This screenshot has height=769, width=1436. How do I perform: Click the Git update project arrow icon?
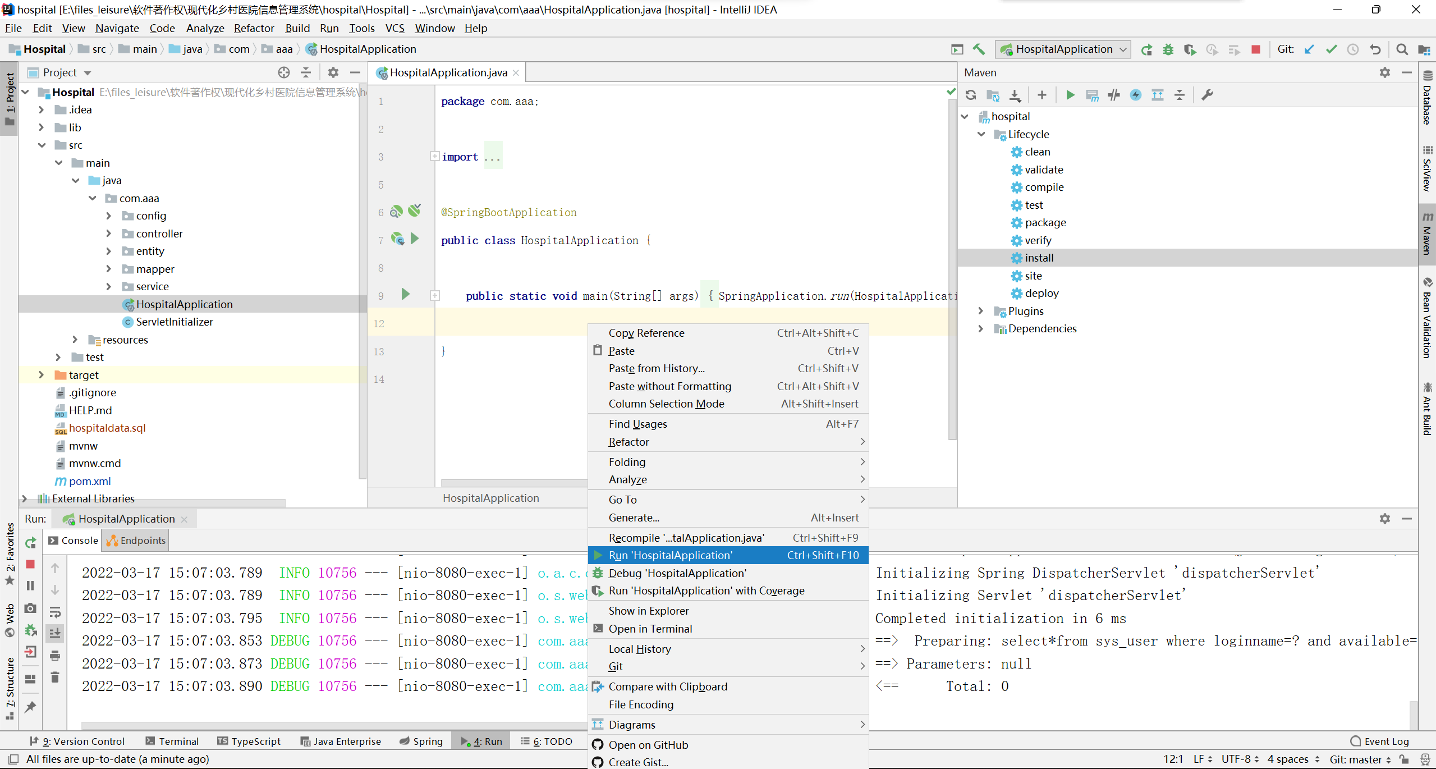1309,49
